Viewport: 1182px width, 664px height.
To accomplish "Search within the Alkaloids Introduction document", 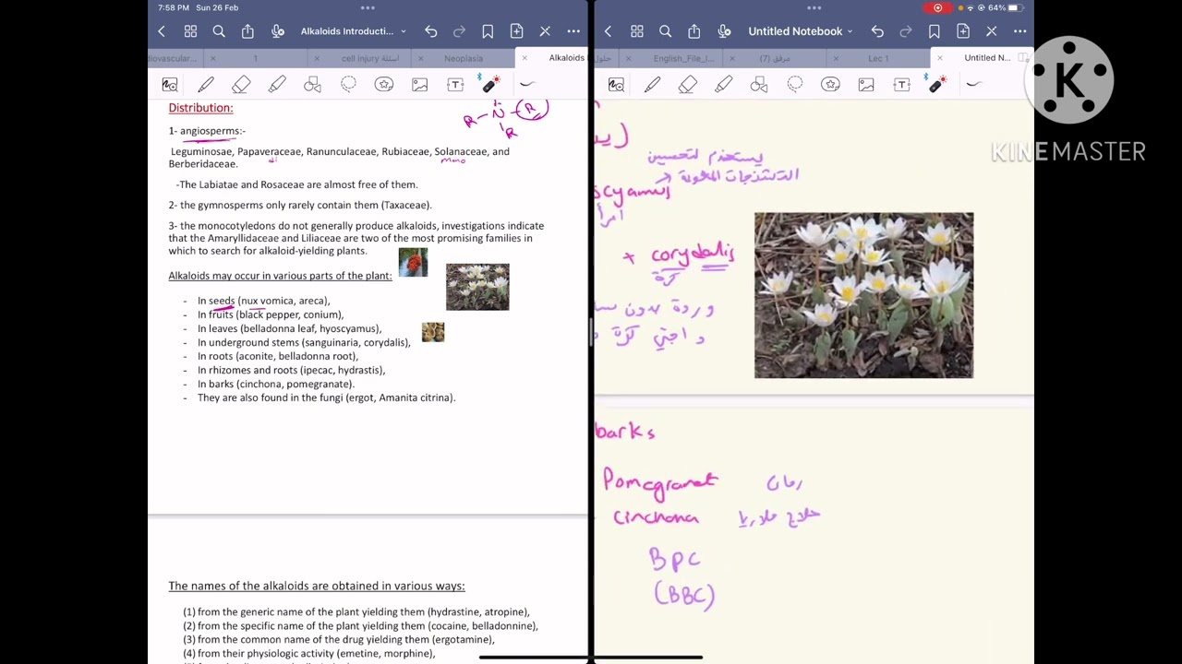I will click(x=219, y=31).
